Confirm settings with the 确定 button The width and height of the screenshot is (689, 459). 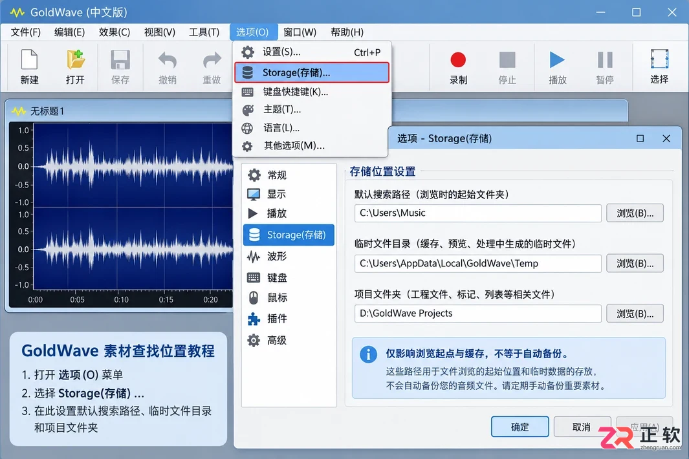(x=520, y=427)
